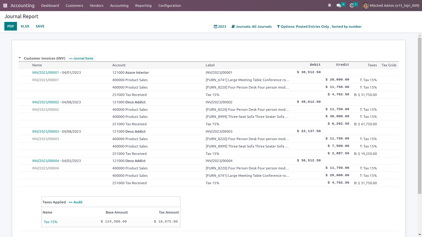422x237 pixels.
Task: Click the Taxes Applied box title
Action: (x=54, y=202)
